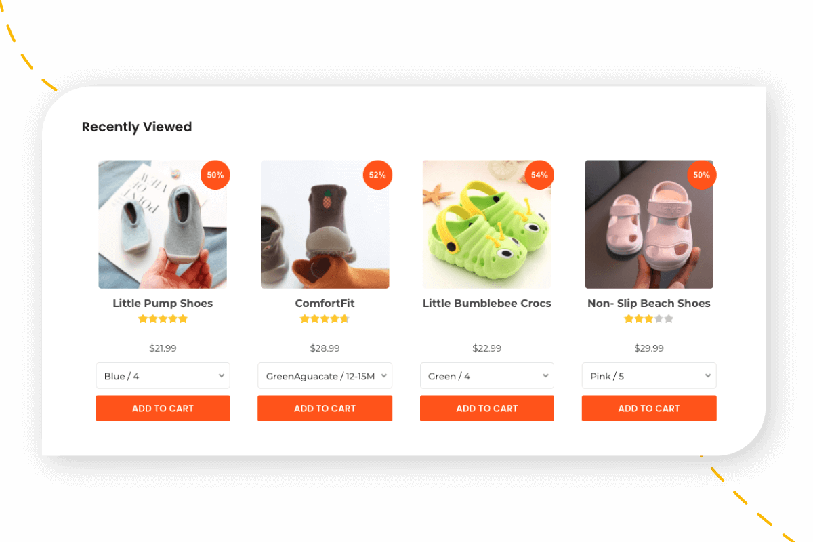The height and width of the screenshot is (542, 813).
Task: Click the 52% discount badge on ComfortFit
Action: coord(377,175)
